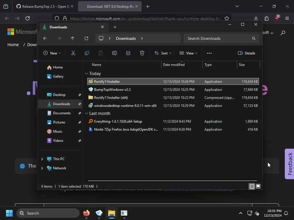Click the Explorer forward arrow
The width and height of the screenshot is (294, 220).
click(x=59, y=38)
